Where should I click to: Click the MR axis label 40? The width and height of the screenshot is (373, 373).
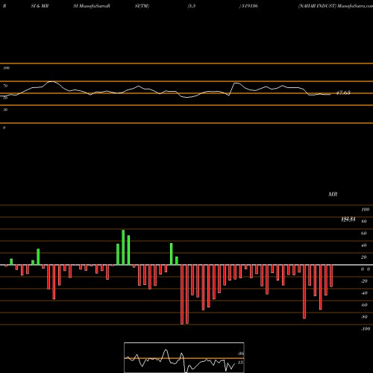click(363, 245)
